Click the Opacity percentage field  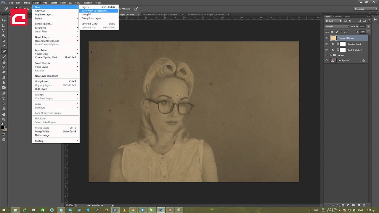pyautogui.click(x=363, y=27)
